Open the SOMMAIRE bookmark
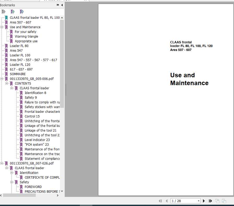 click(18, 74)
